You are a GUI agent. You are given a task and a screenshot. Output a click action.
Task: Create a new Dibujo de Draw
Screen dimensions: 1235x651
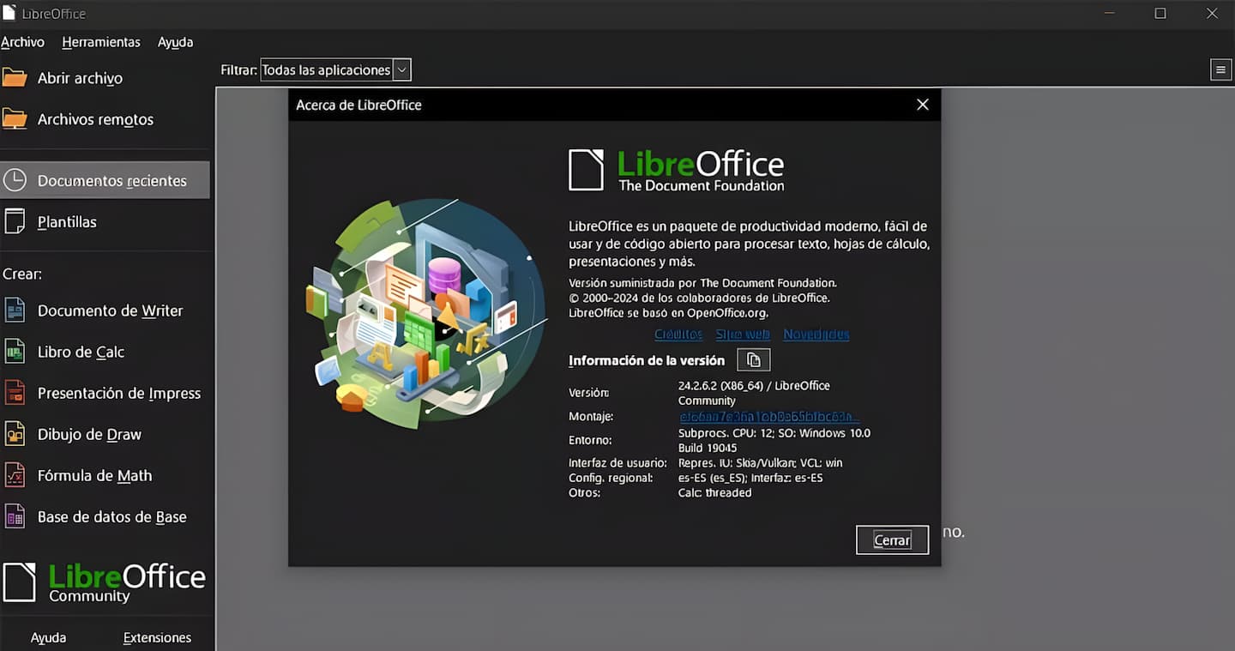[89, 434]
